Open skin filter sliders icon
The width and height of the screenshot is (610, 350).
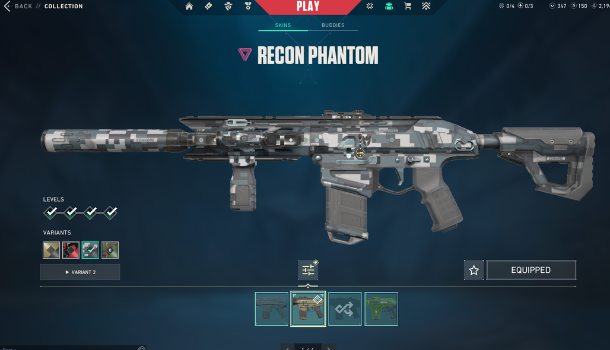tap(308, 270)
